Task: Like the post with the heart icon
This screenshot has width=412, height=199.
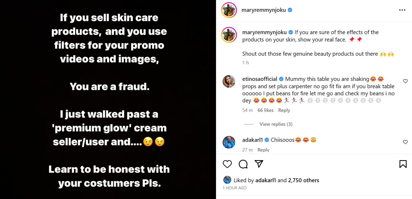Action: coord(227,164)
